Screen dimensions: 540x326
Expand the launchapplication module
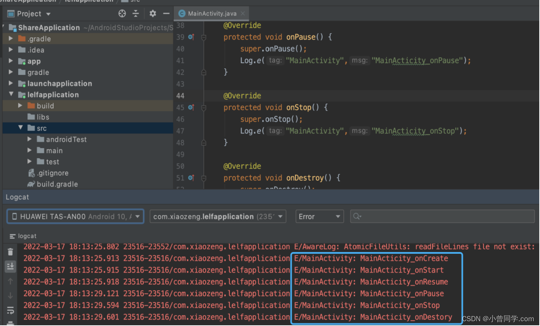tap(11, 83)
